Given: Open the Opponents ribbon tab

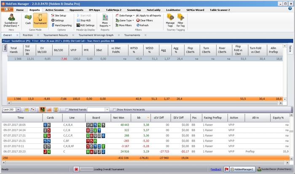Looking at the screenshot, I should point(76,10).
